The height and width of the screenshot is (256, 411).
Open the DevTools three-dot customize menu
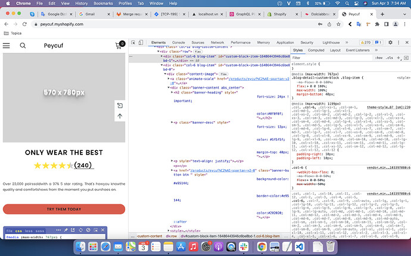[x=398, y=42]
